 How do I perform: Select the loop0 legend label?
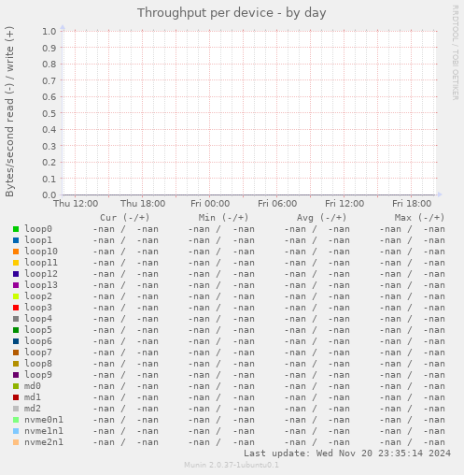38,229
